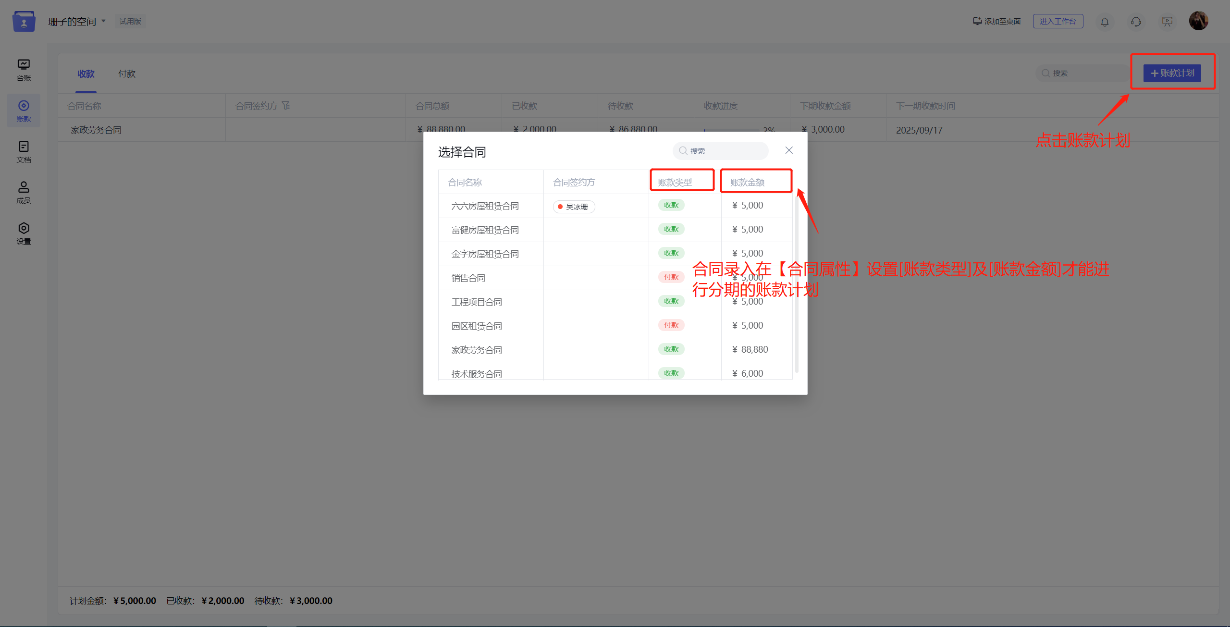Select the 园区租赁合同 row
The width and height of the screenshot is (1230, 627).
[615, 326]
